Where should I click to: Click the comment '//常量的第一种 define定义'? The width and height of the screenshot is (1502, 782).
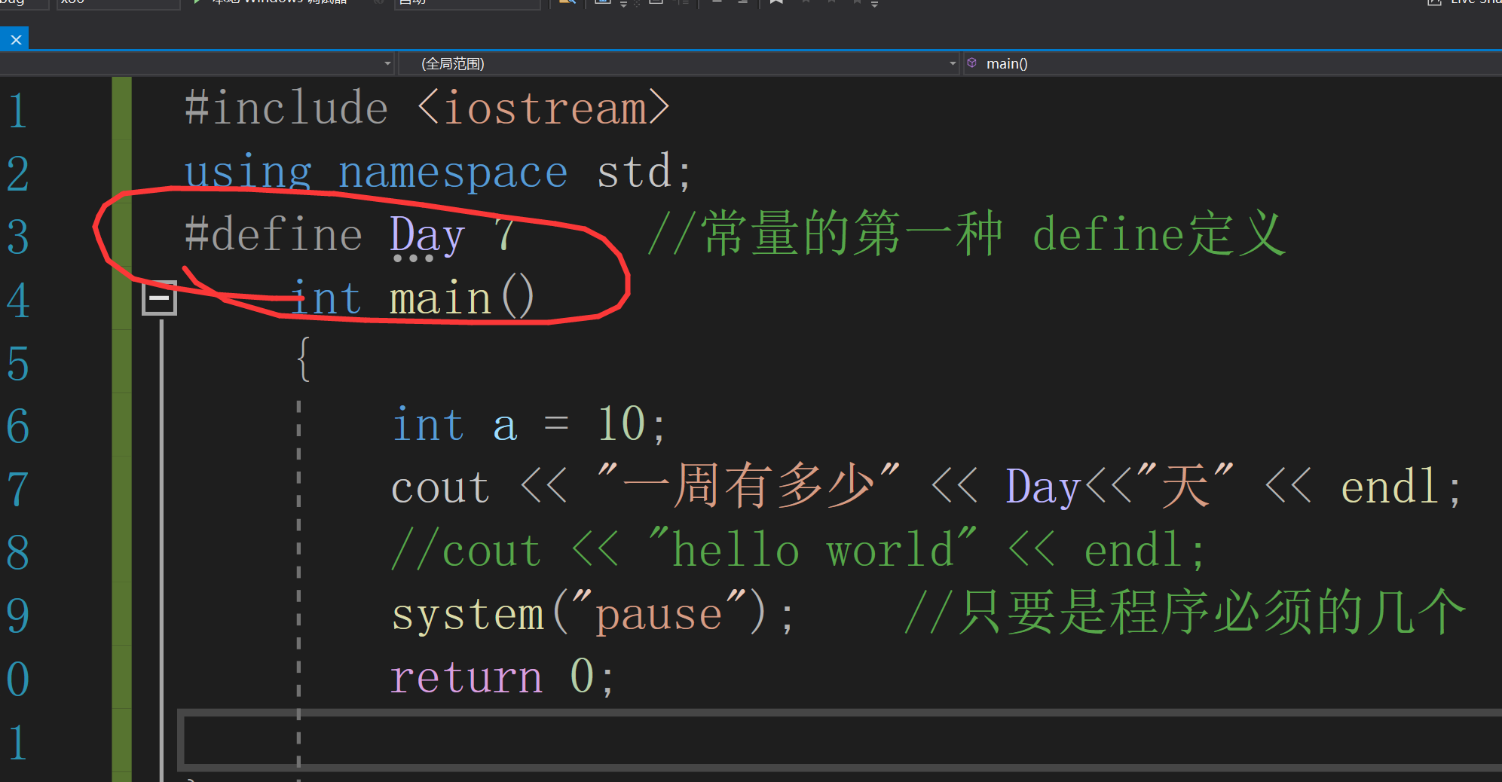coord(966,234)
